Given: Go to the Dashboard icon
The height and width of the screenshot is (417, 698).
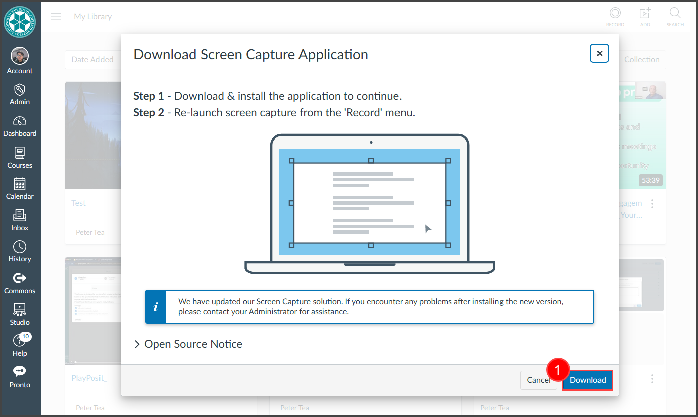Looking at the screenshot, I should click(x=20, y=122).
